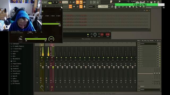Toggle Slot 1 enable knob

click(x=158, y=46)
